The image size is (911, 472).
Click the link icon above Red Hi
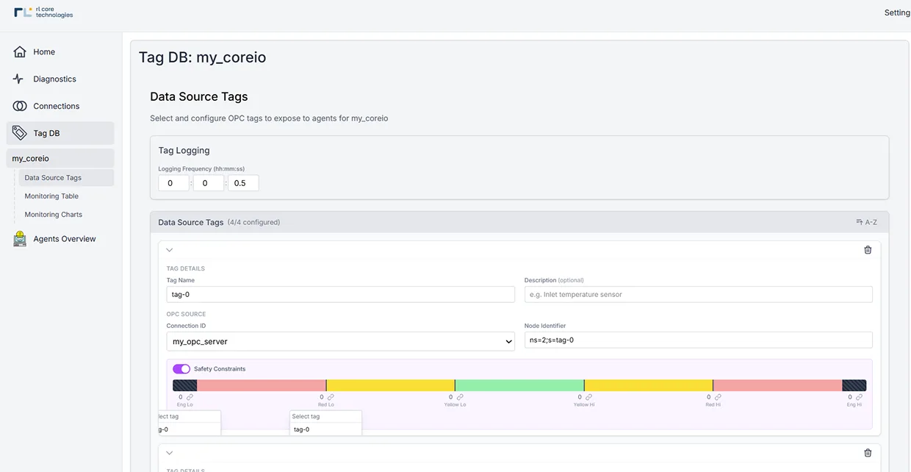[718, 397]
